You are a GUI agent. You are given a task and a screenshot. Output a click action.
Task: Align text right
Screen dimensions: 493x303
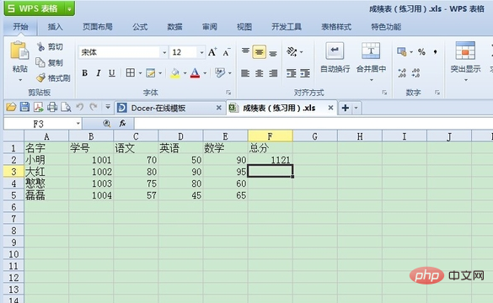tap(273, 73)
